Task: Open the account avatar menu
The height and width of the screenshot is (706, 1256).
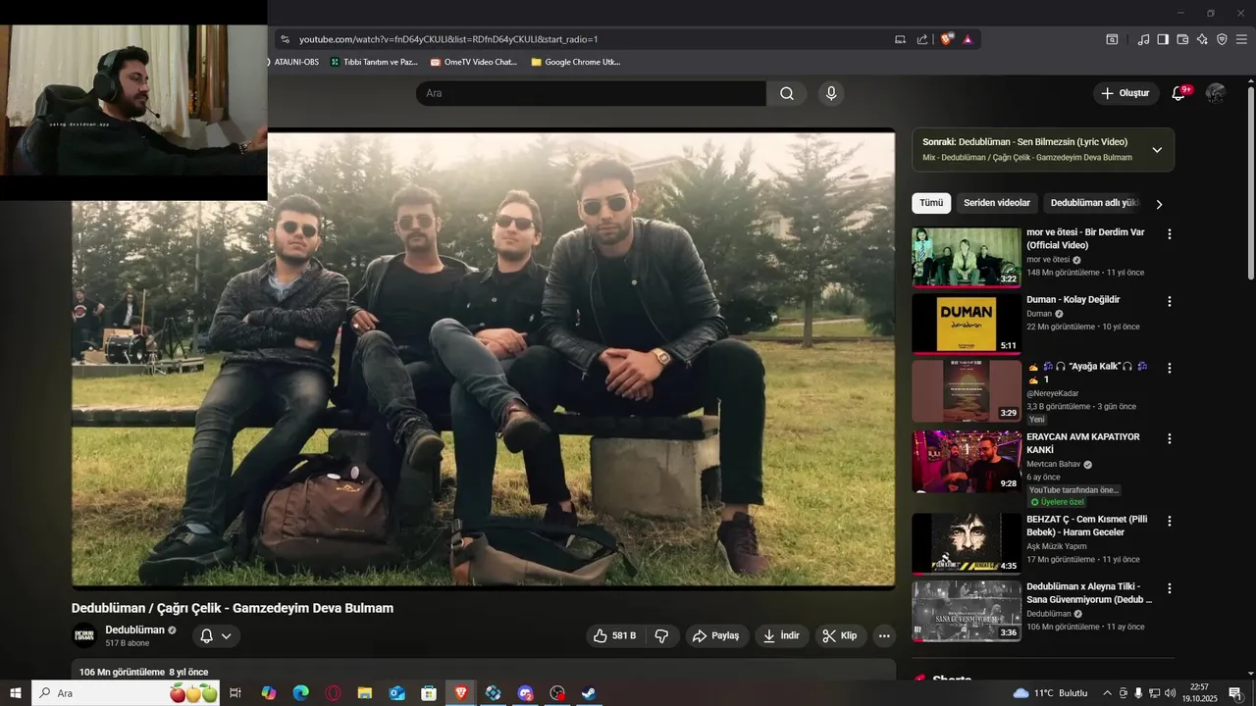Action: pyautogui.click(x=1216, y=93)
